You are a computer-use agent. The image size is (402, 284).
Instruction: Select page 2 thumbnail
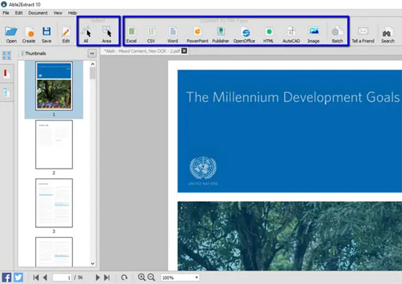pos(54,144)
